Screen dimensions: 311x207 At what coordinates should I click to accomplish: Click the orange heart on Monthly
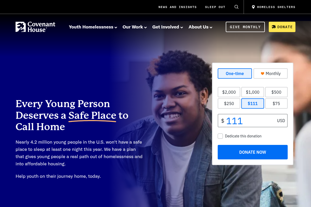tap(263, 73)
